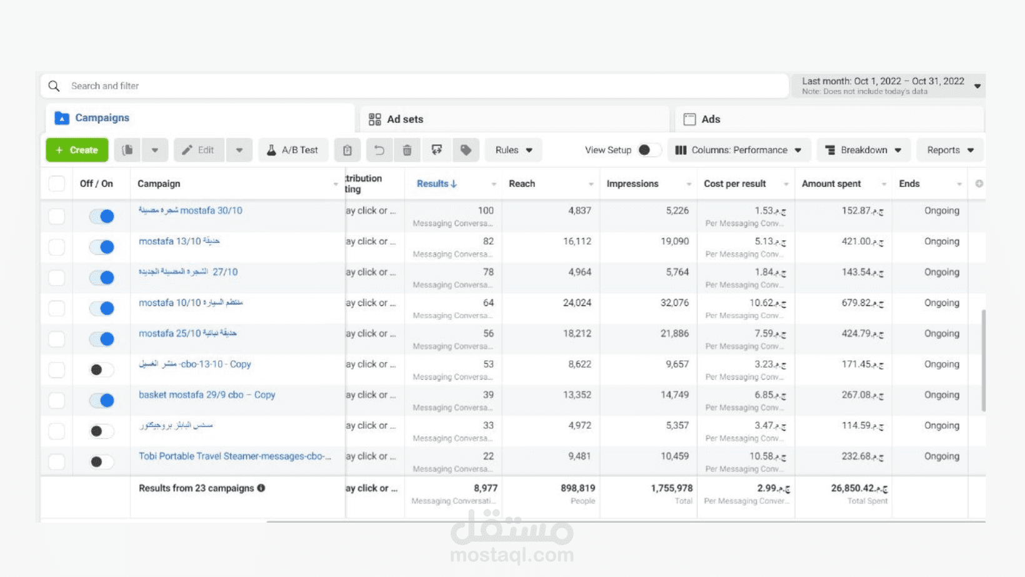The width and height of the screenshot is (1025, 577).
Task: Open Impressions column header menu arrow
Action: [689, 184]
